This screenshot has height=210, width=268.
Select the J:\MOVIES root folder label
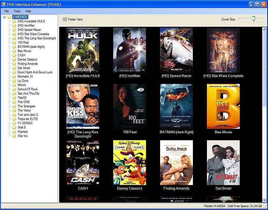[20, 17]
